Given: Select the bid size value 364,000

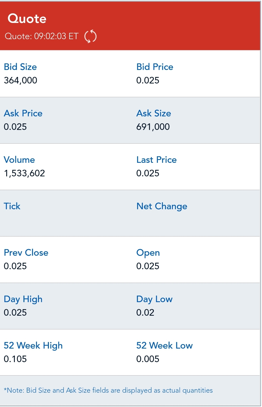Looking at the screenshot, I should click(21, 80).
